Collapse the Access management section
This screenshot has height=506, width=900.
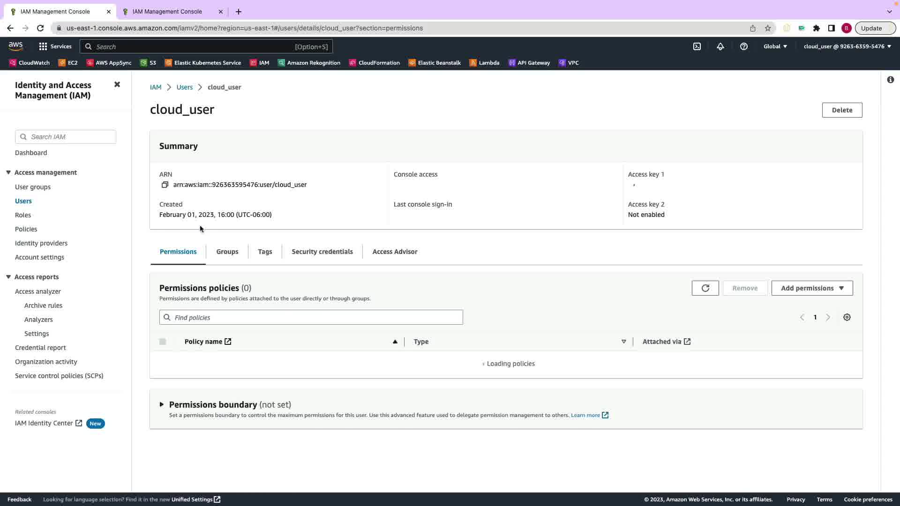pyautogui.click(x=8, y=172)
